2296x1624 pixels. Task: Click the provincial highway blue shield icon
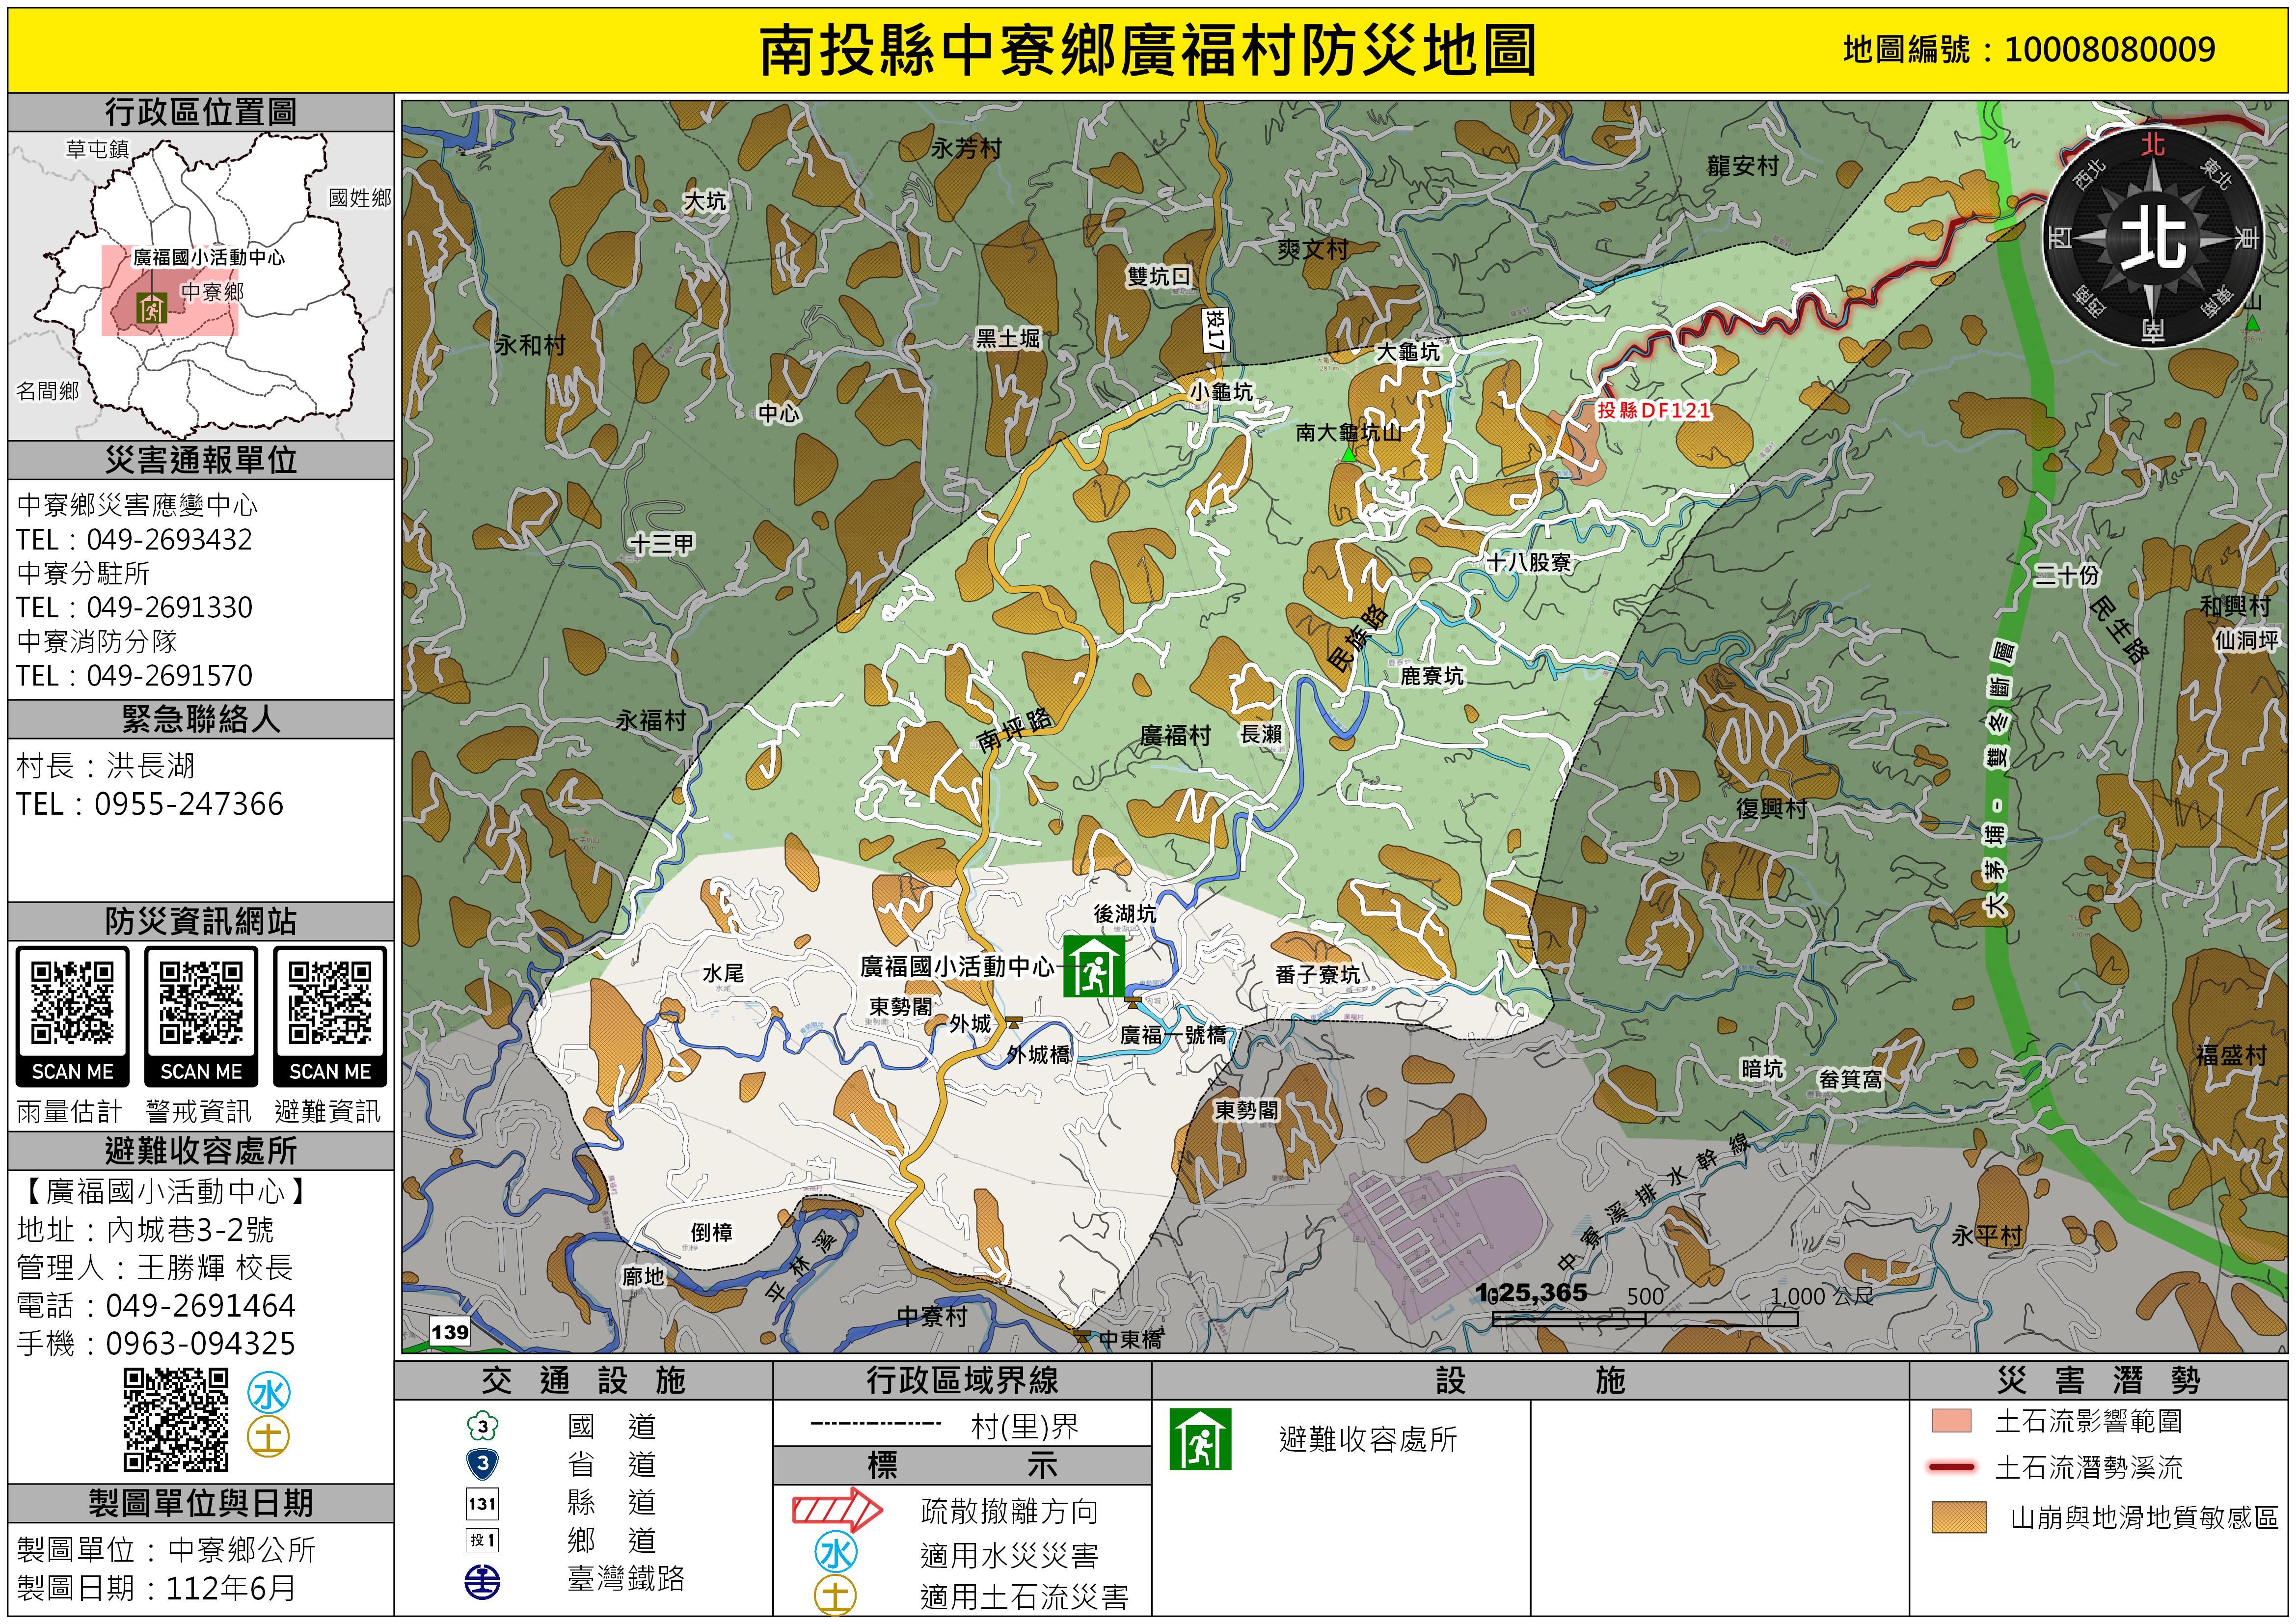[x=483, y=1464]
